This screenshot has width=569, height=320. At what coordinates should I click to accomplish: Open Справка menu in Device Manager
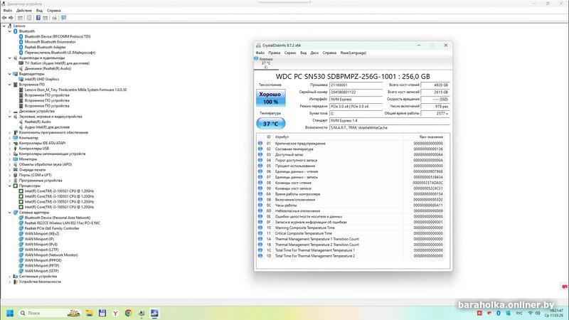pyautogui.click(x=54, y=11)
